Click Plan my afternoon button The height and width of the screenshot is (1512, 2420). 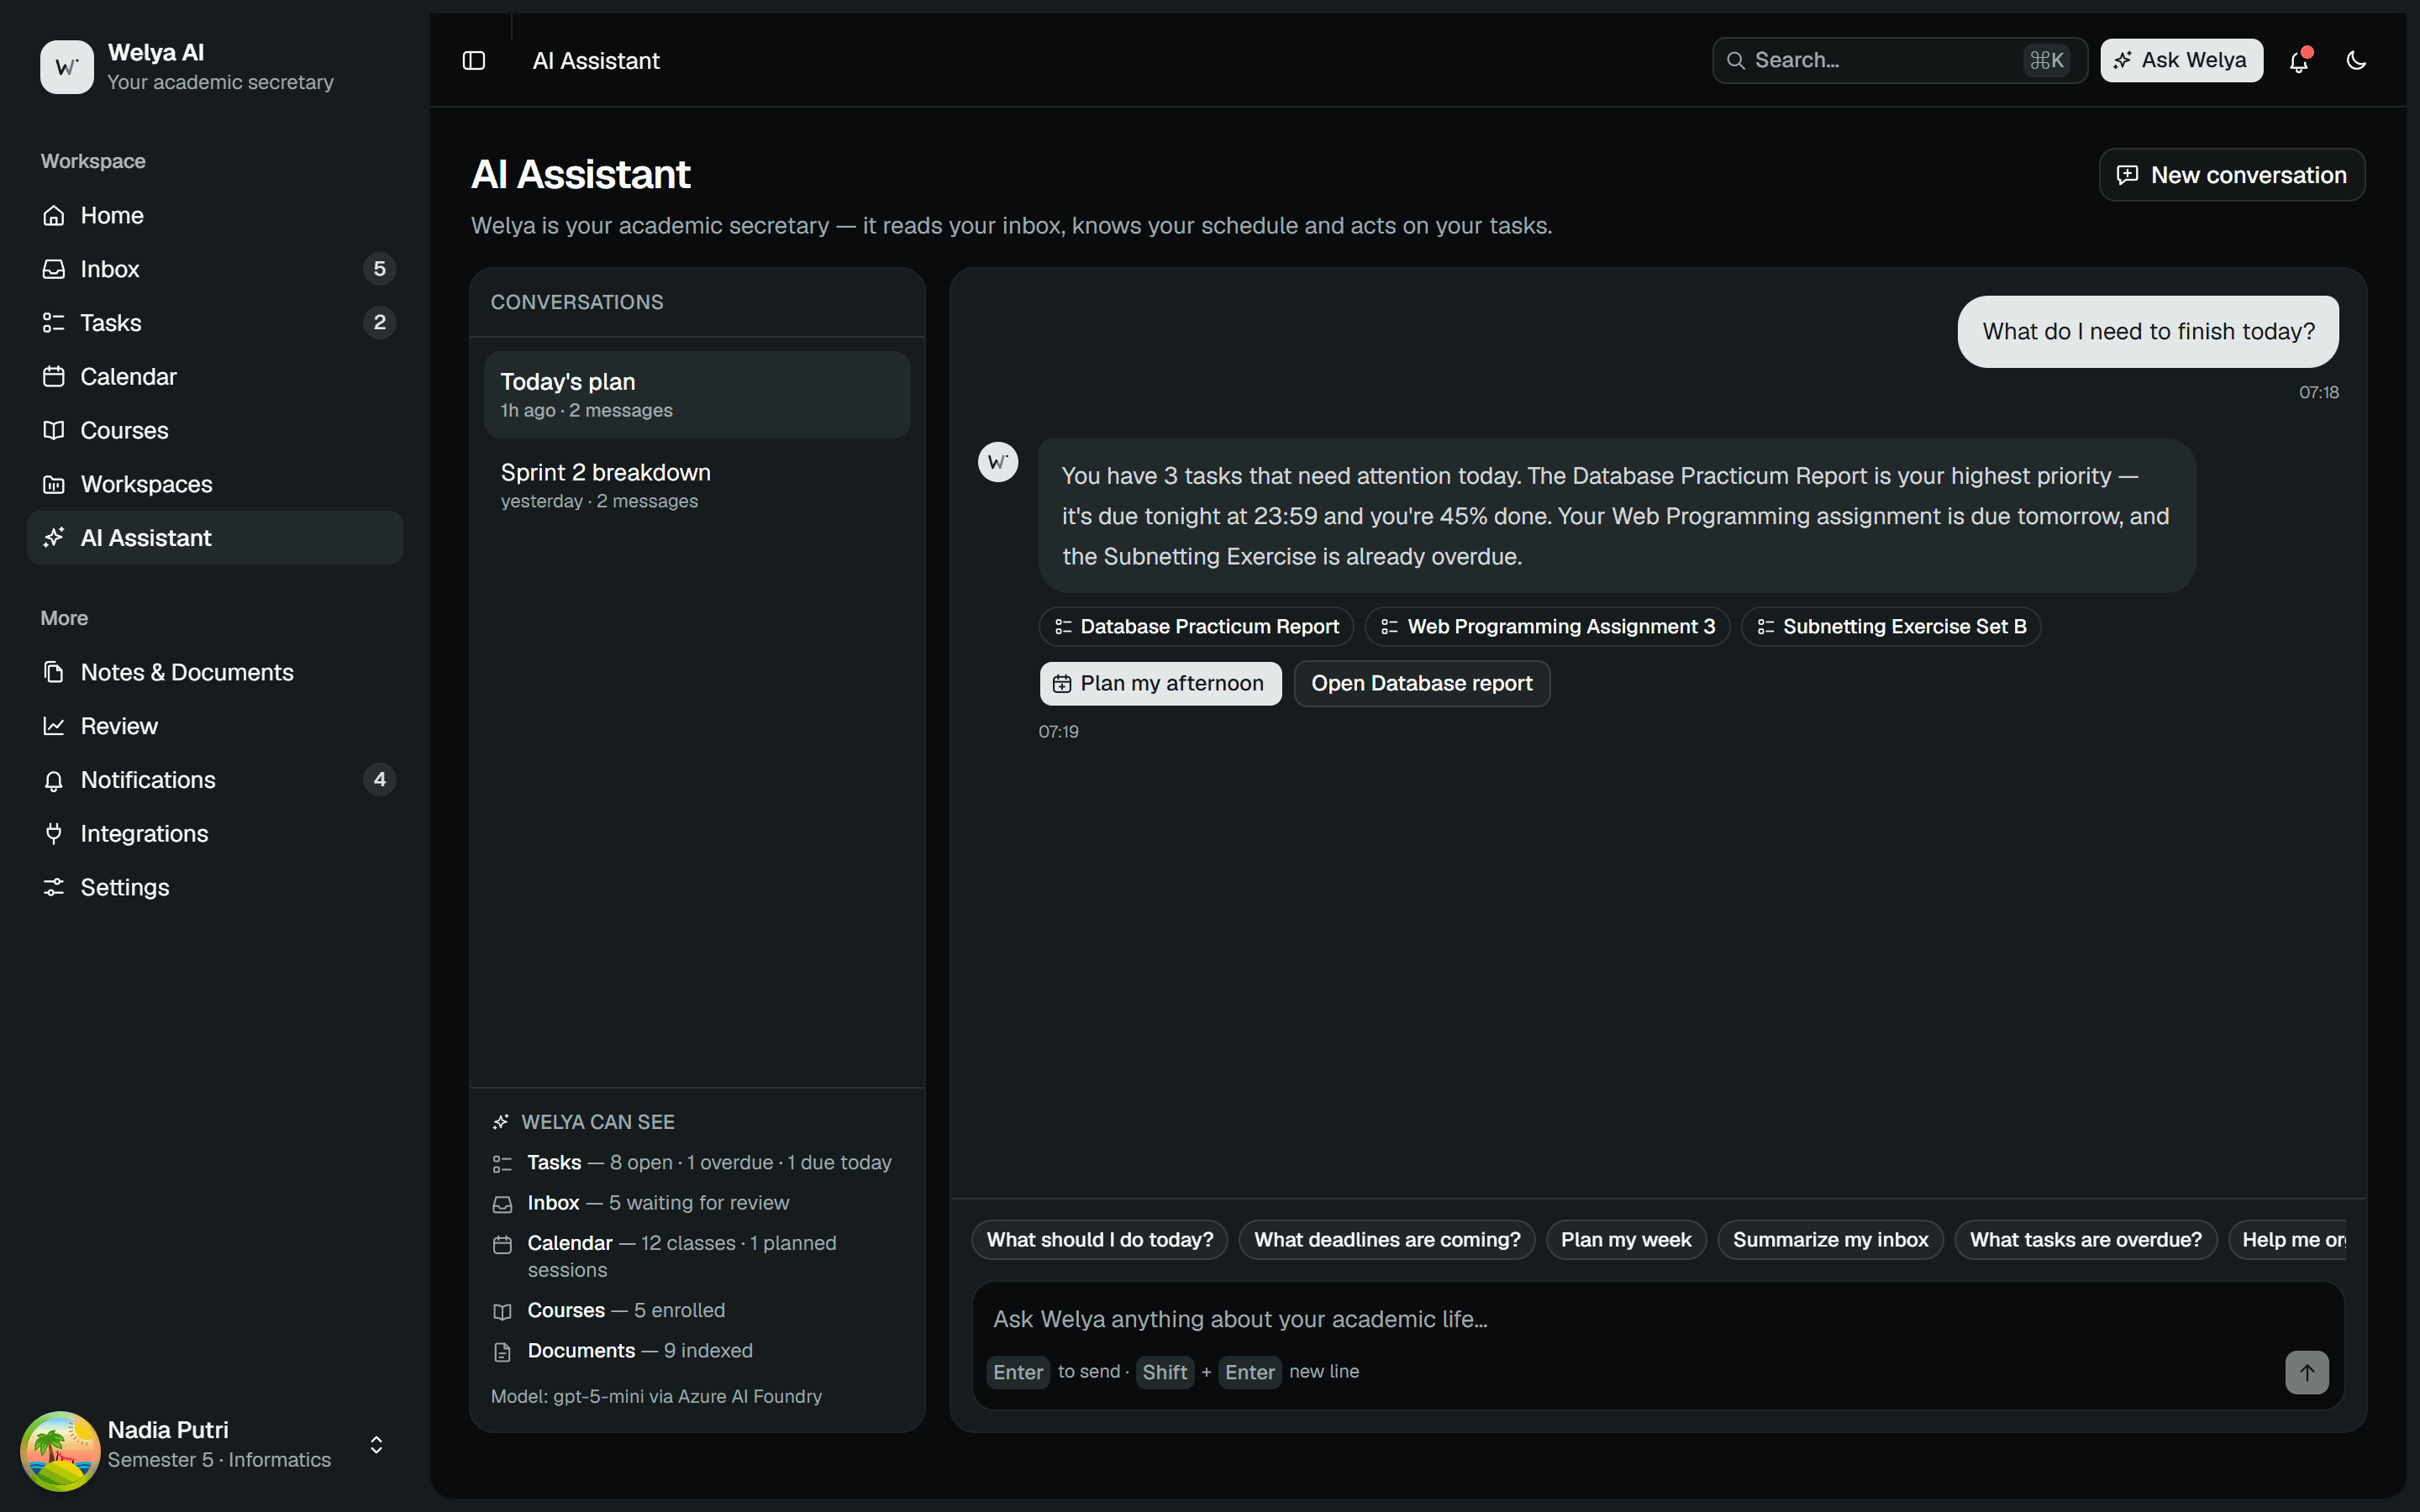(1160, 684)
